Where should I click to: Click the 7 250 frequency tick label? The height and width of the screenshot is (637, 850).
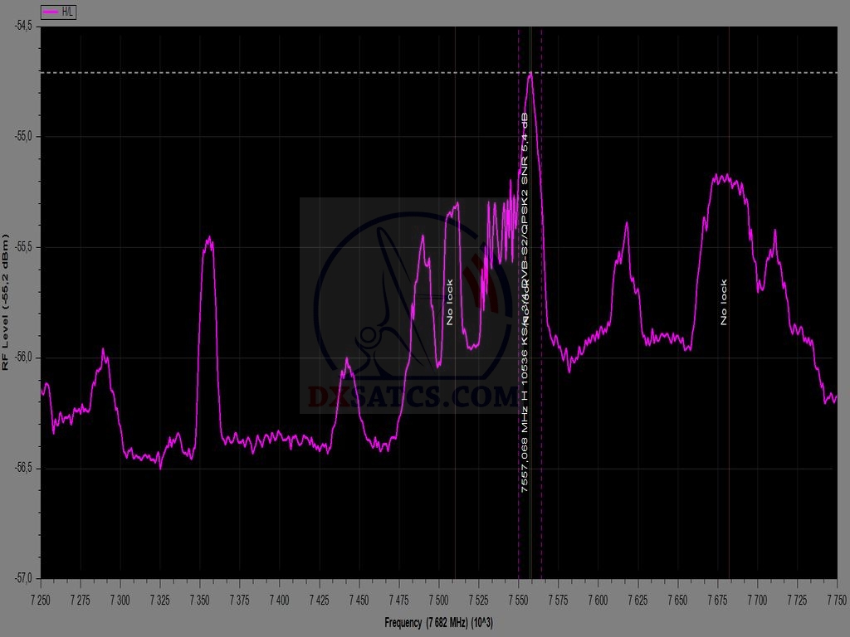point(41,597)
